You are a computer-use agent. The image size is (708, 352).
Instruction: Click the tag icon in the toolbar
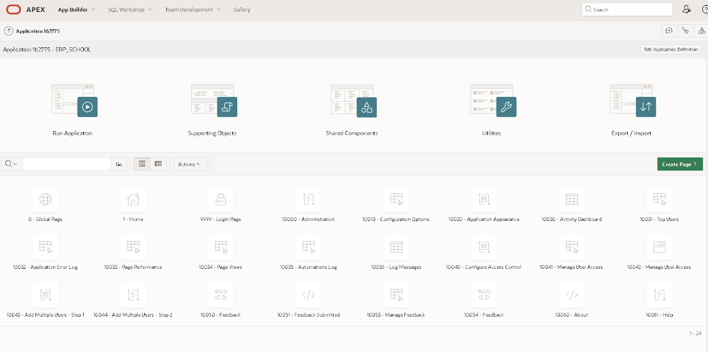(x=685, y=31)
